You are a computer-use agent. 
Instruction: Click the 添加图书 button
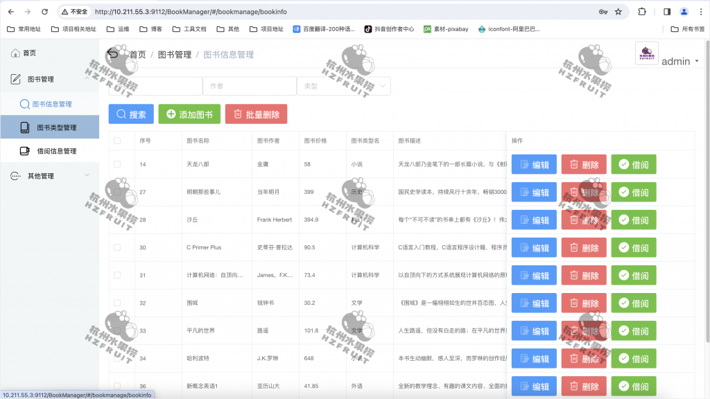pos(189,114)
